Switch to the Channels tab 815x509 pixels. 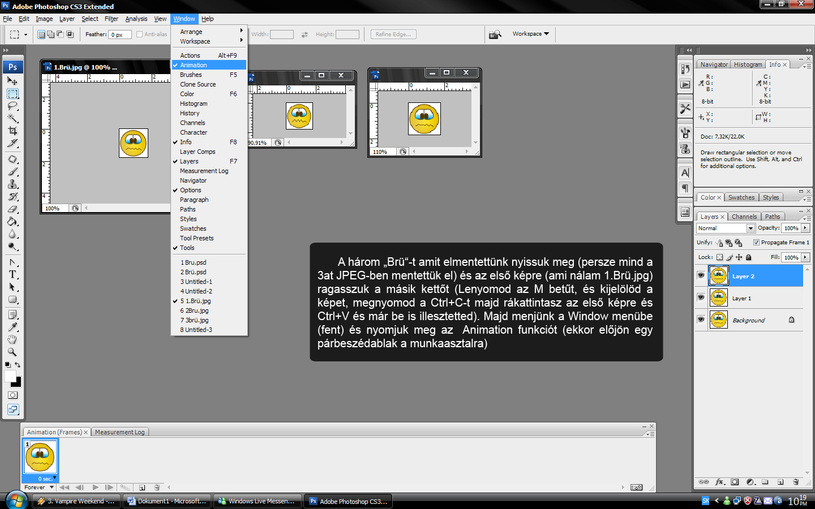744,217
